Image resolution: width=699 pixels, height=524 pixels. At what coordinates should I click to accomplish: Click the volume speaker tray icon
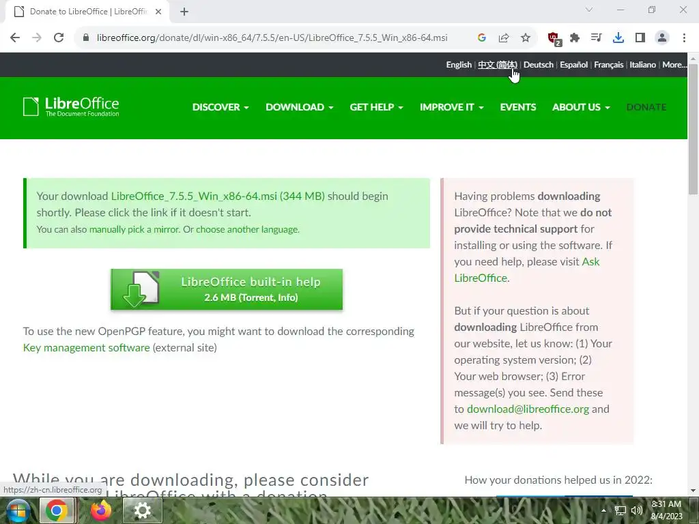click(x=637, y=510)
